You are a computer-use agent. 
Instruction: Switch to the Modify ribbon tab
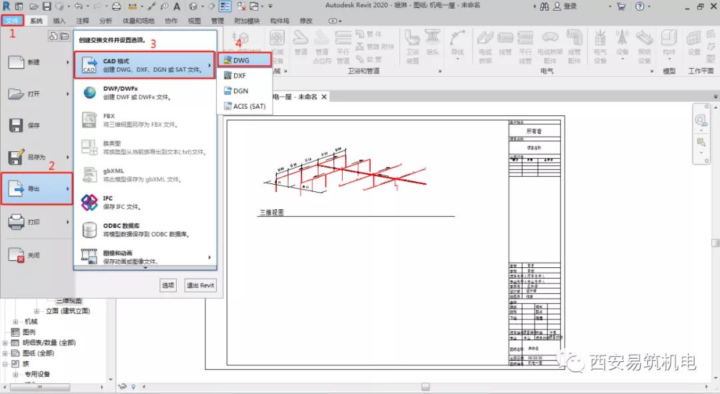[x=306, y=21]
